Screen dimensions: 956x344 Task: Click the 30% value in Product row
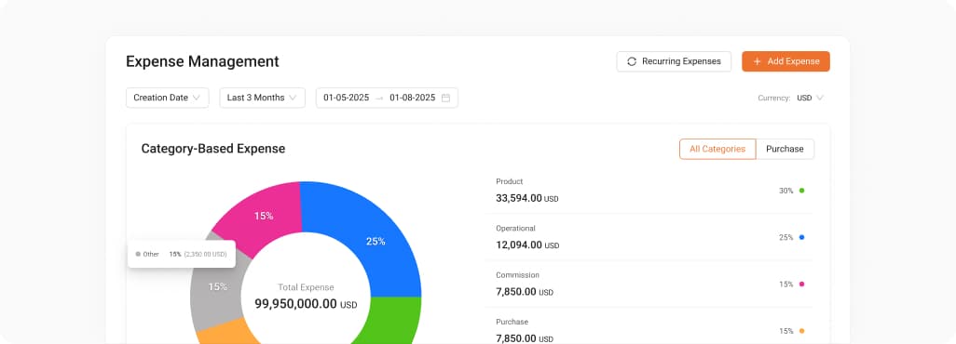[785, 191]
